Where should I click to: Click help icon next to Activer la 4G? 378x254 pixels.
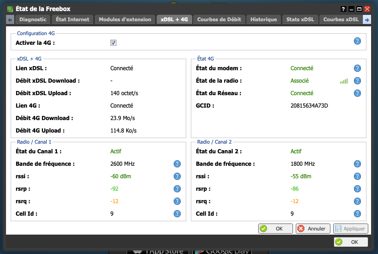[357, 41]
